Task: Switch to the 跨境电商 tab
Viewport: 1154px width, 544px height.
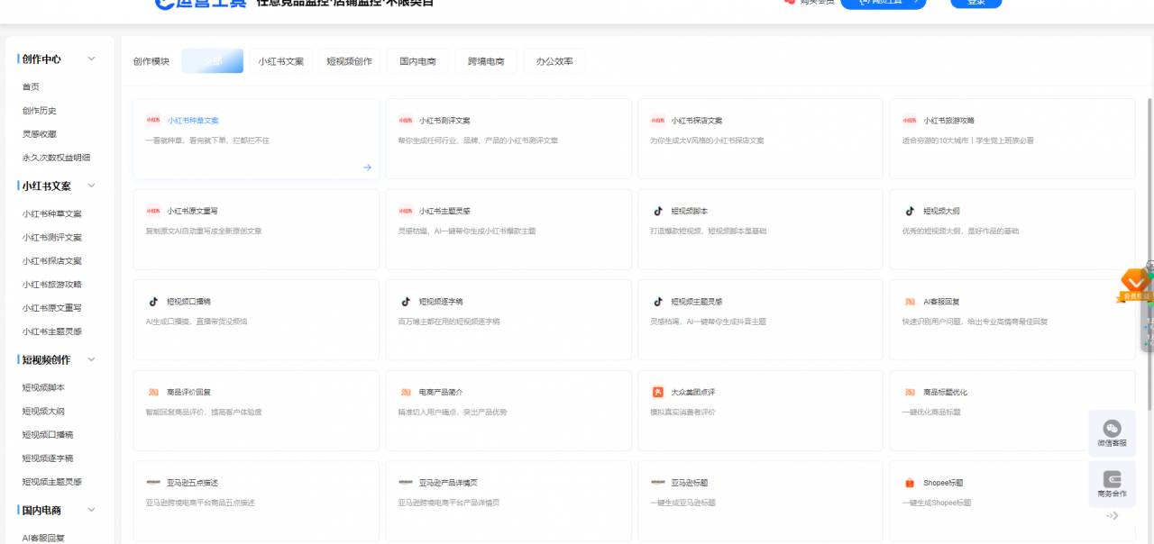Action: click(x=485, y=61)
